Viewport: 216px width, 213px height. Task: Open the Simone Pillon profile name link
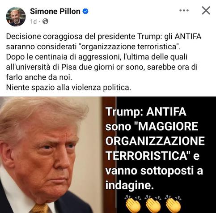[55, 11]
